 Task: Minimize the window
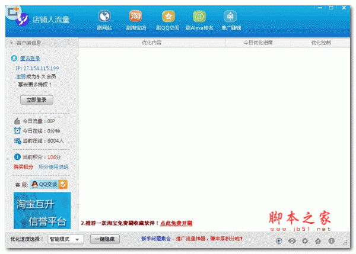point(320,8)
